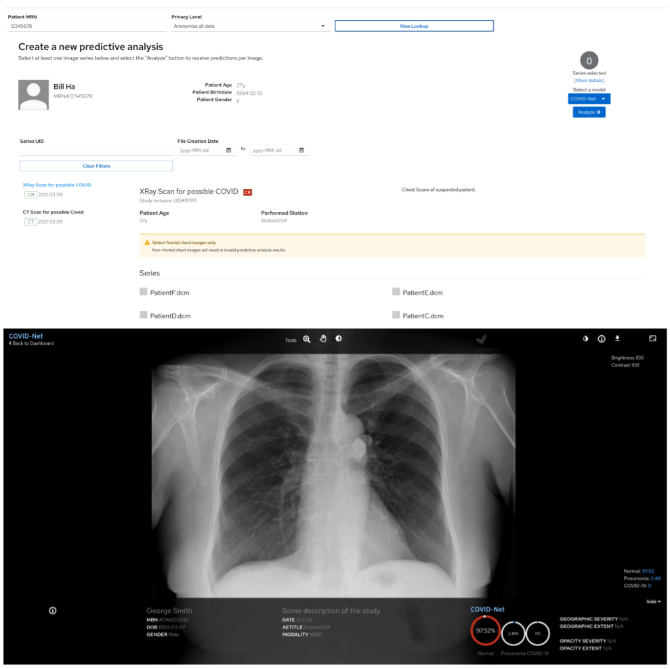670x669 pixels.
Task: Click the patient avatar for Bill Ha
Action: [33, 95]
